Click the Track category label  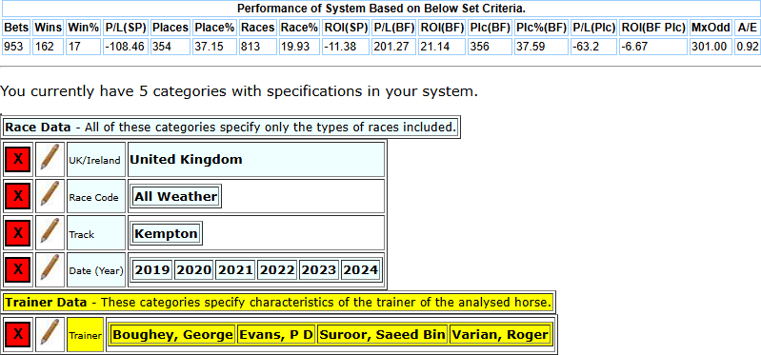click(96, 233)
